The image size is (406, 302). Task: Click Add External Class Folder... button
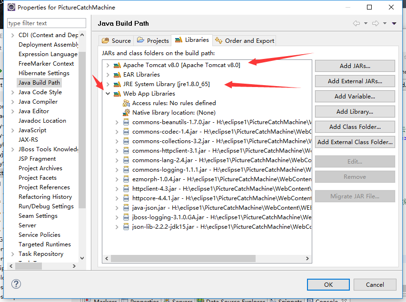[x=355, y=142]
